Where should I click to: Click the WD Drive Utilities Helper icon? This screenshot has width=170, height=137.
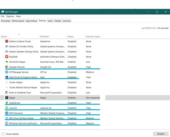pyautogui.click(x=7, y=118)
